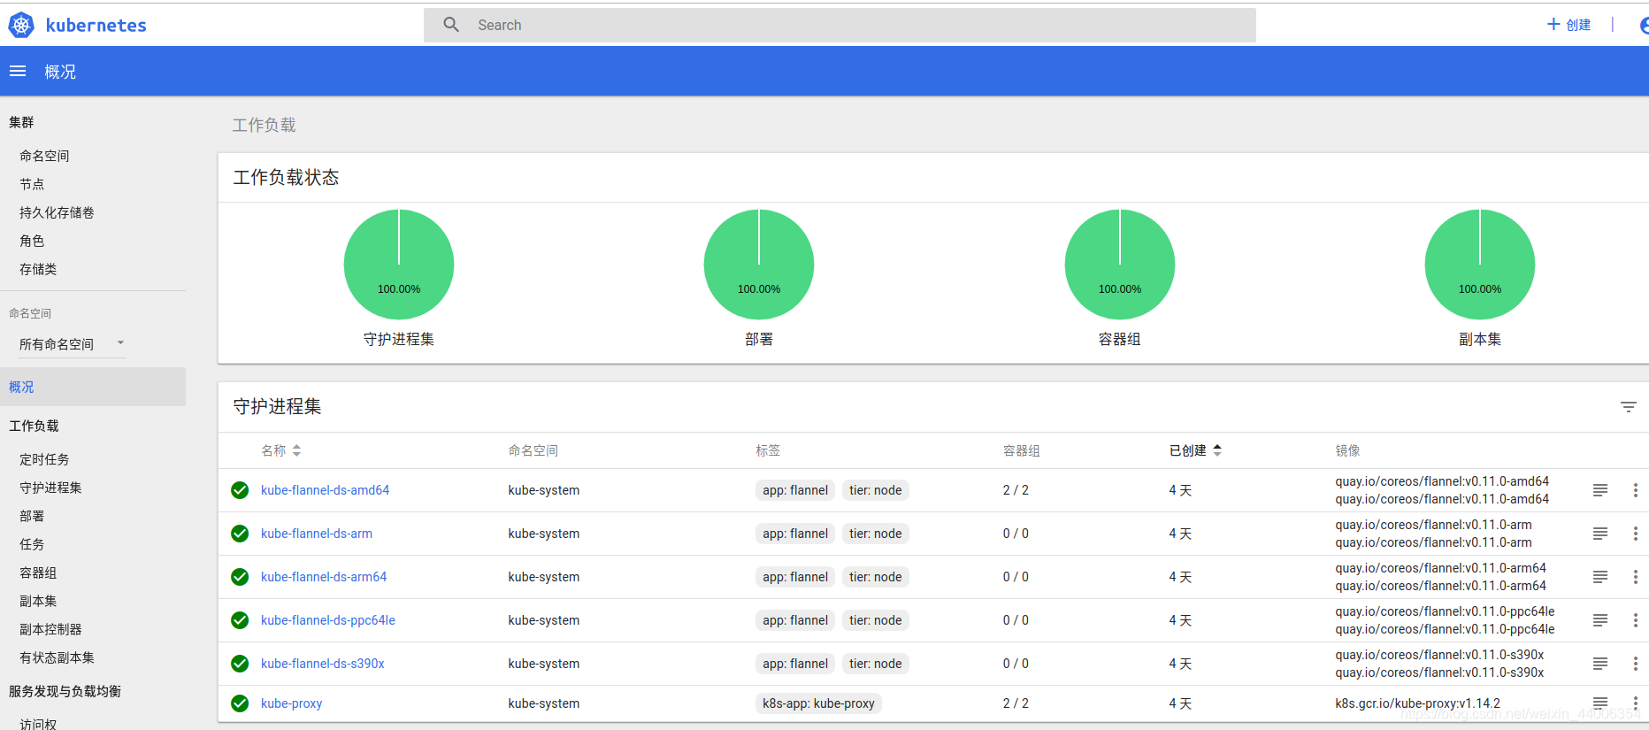Open logs icon for kube-flannel-ds-ppc64le row
The width and height of the screenshot is (1649, 730).
click(x=1600, y=620)
